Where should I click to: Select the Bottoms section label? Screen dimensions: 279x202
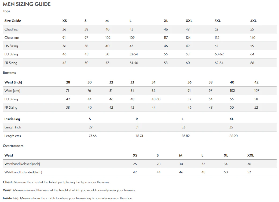pos(9,73)
